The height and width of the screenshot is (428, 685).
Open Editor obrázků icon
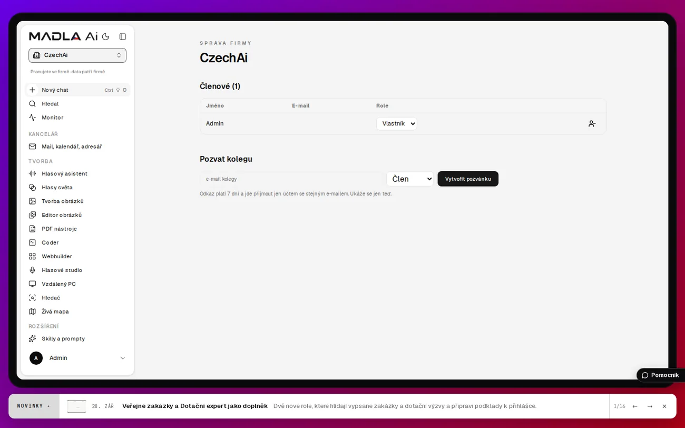(32, 215)
